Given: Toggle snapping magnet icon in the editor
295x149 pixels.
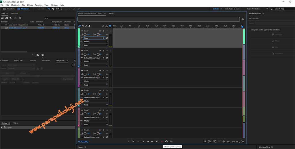Looking at the screenshot, I should 110,26.
